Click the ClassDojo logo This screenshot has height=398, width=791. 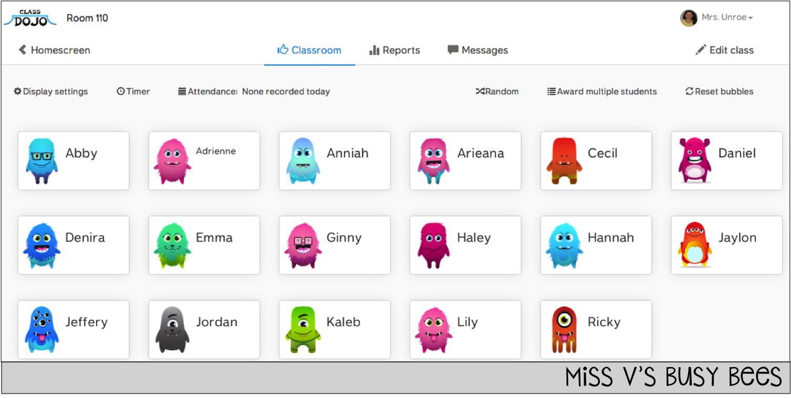coord(30,17)
